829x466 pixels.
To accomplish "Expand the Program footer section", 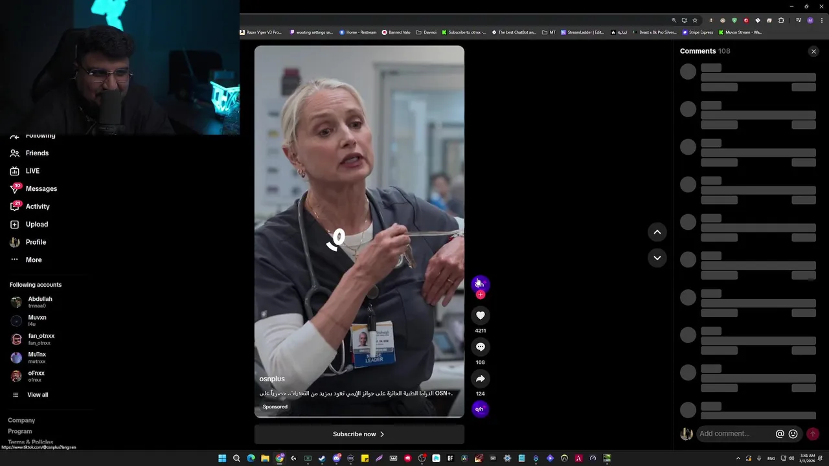I will coord(20,432).
